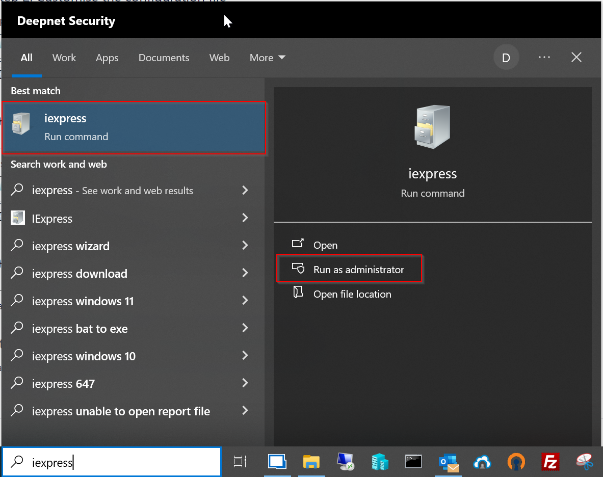The image size is (603, 477).
Task: Open Command Prompt in the taskbar
Action: [x=413, y=462]
